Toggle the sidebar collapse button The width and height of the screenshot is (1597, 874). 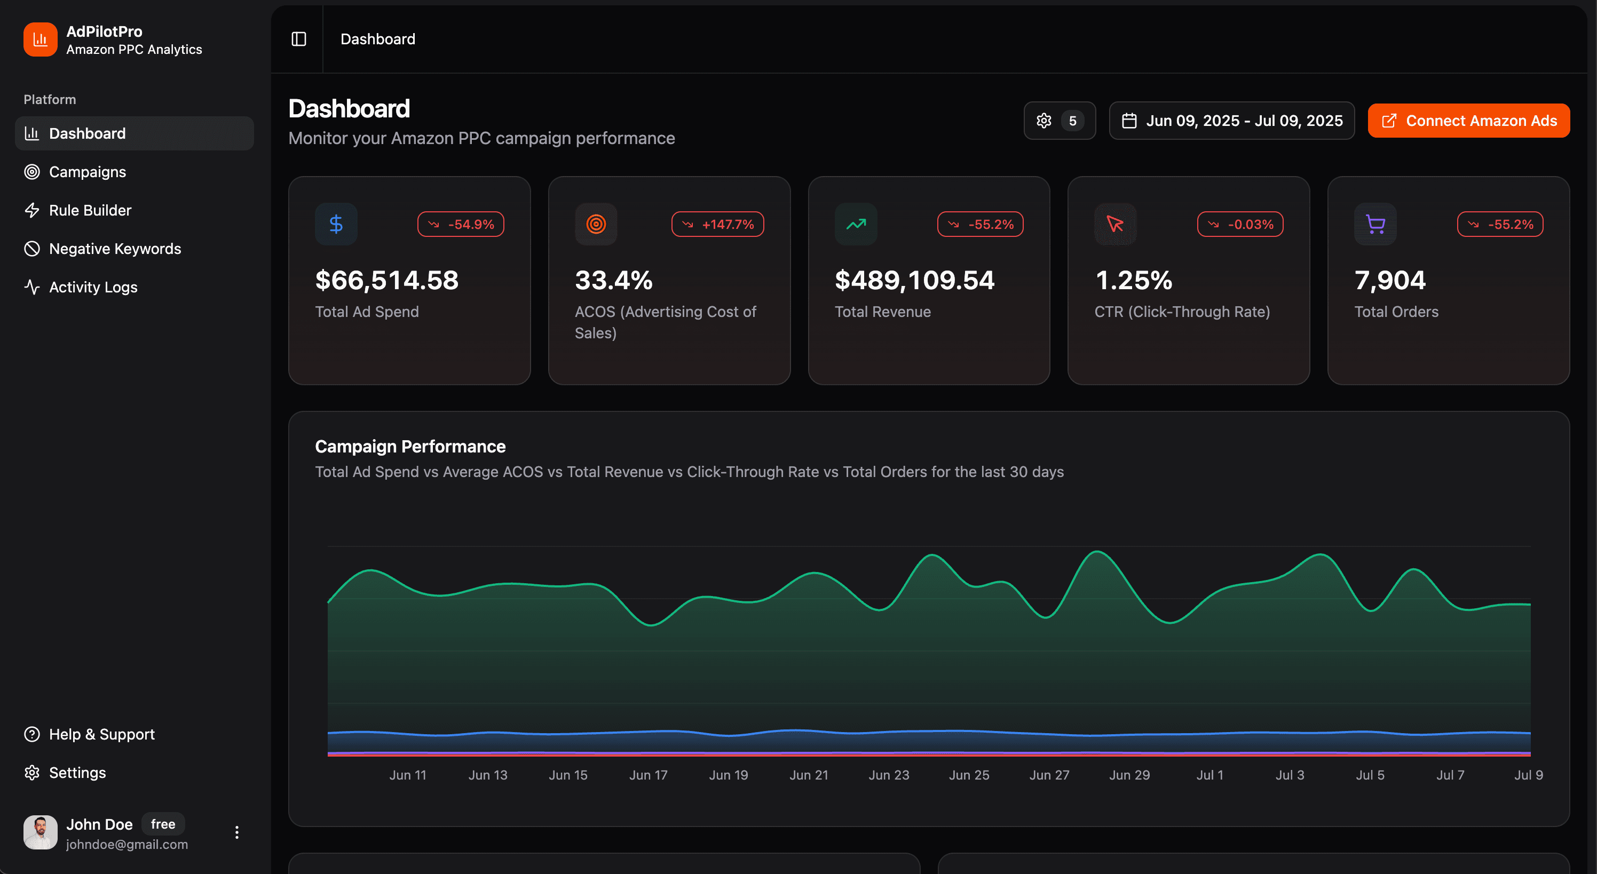(298, 38)
